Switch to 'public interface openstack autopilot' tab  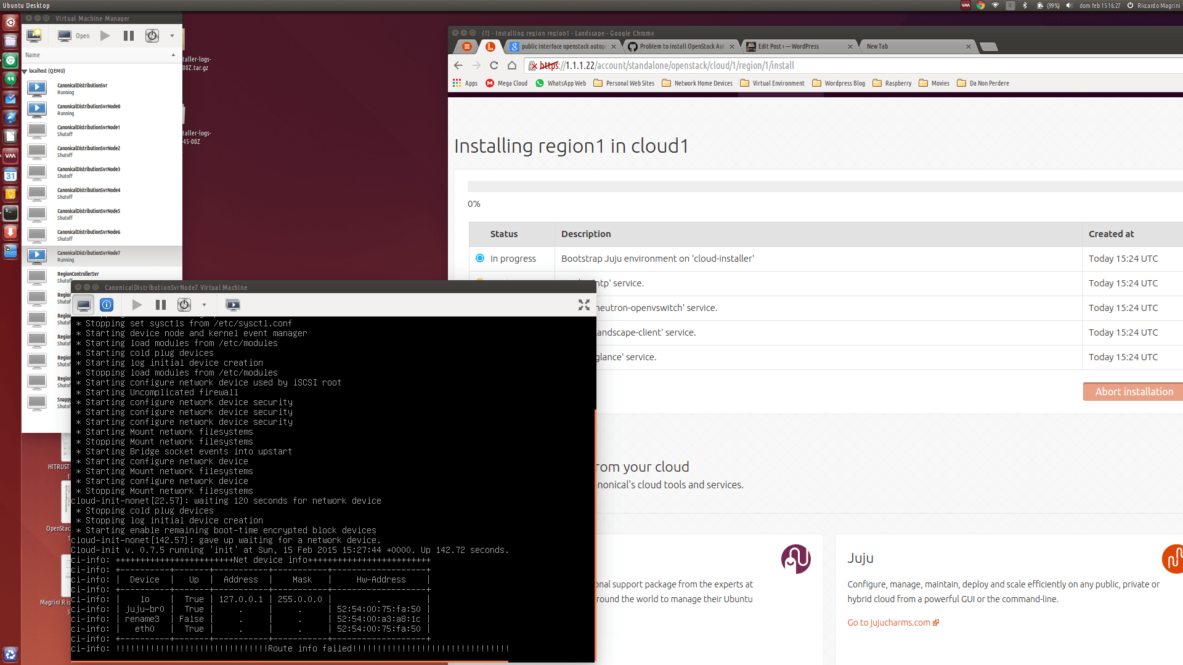[x=563, y=46]
